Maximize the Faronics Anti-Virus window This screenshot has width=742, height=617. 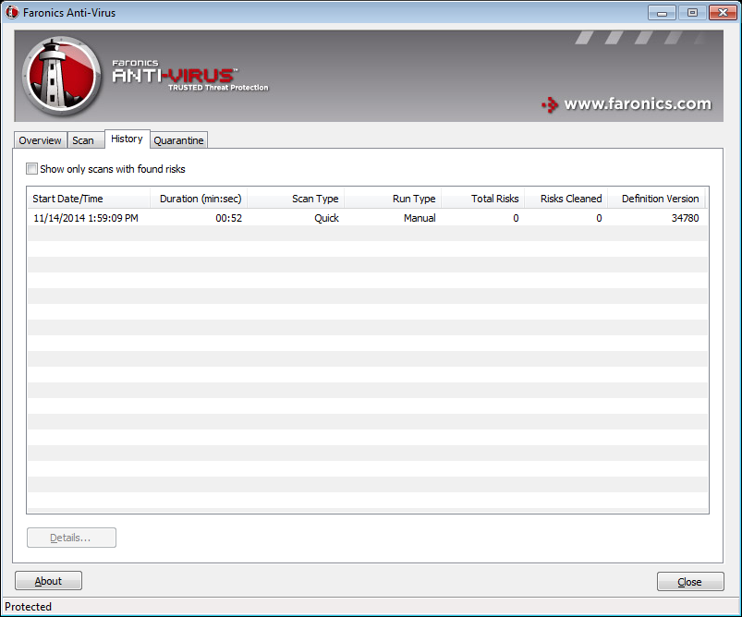pos(690,12)
